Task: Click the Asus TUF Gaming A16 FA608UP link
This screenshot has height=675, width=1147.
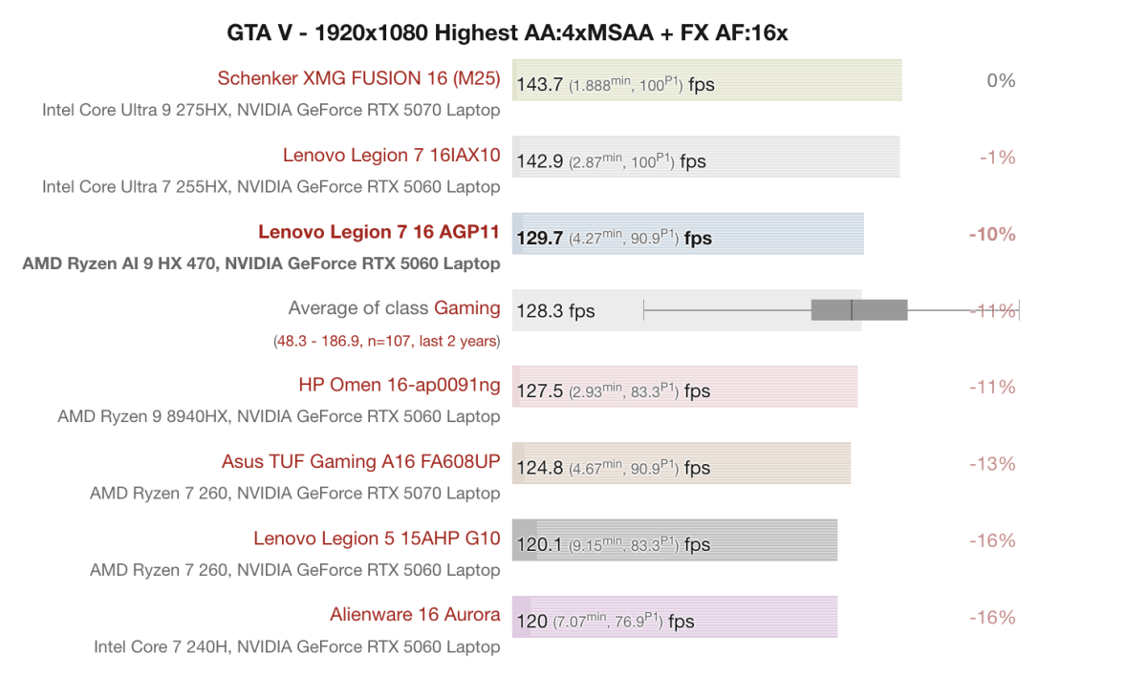Action: tap(360, 461)
